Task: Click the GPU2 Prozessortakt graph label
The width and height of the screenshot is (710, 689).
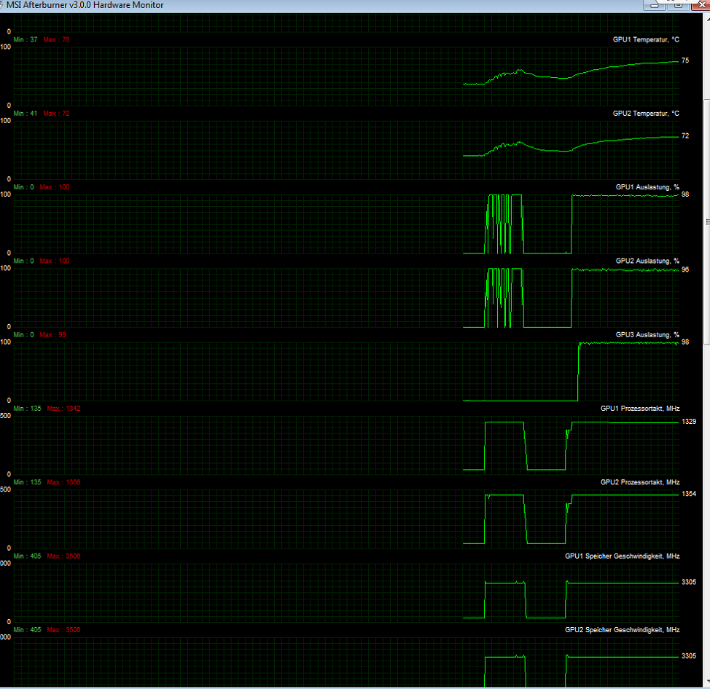Action: point(639,482)
